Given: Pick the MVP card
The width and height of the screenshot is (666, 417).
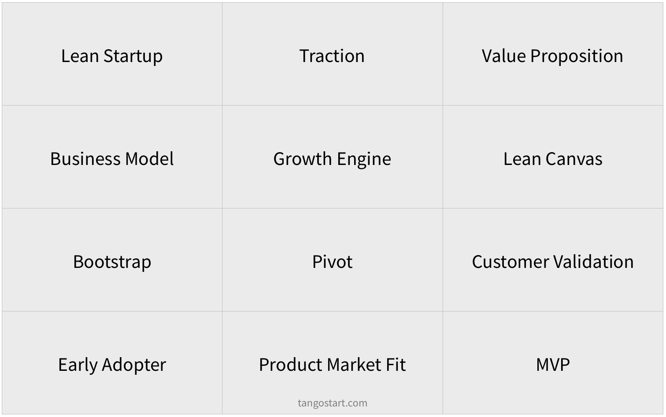Looking at the screenshot, I should coord(553,363).
